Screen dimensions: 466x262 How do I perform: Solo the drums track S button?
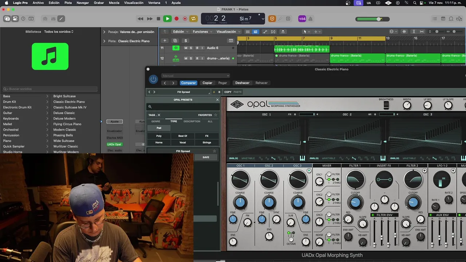[191, 58]
